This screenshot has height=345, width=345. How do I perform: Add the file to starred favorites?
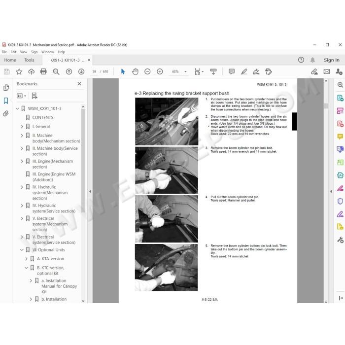(19, 71)
